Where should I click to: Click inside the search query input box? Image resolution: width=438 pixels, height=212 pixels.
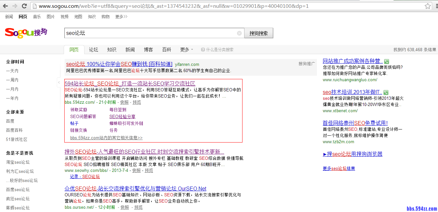147,33
